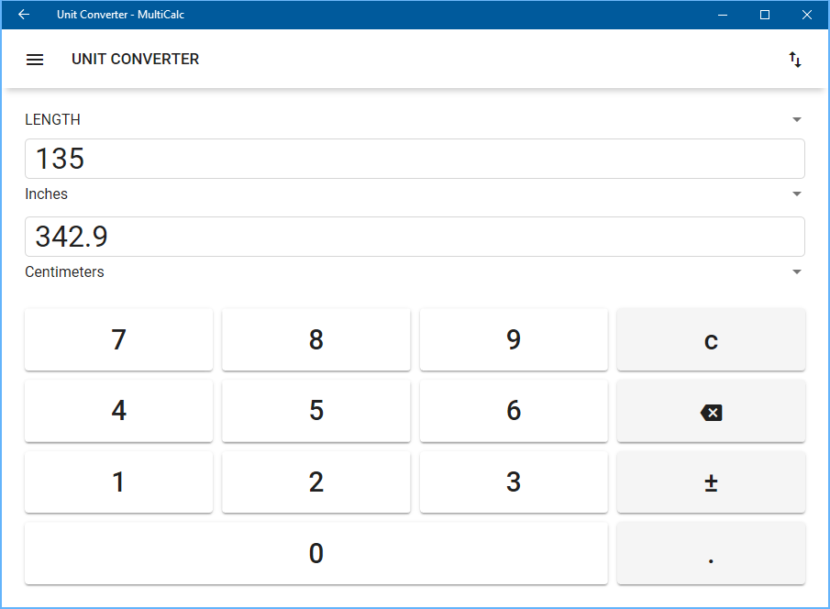Tap the number 3 key
Image resolution: width=830 pixels, height=609 pixels.
514,482
